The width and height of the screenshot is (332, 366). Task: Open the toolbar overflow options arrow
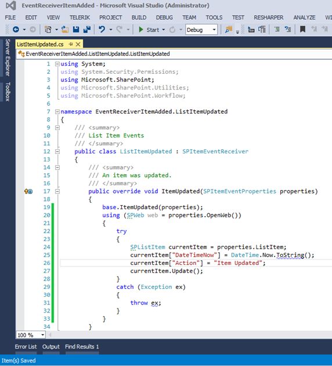pos(237,32)
